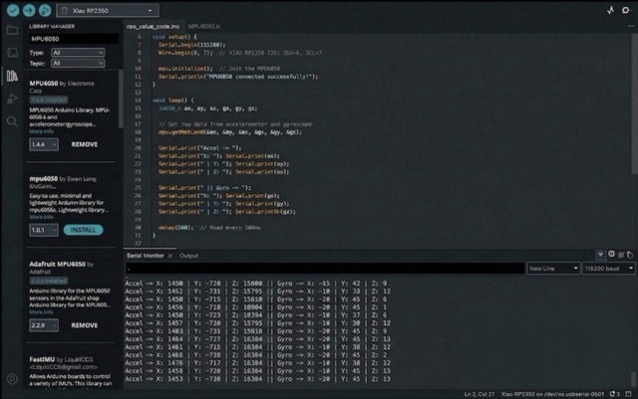The image size is (638, 399).
Task: Switch to the raw_value_code.ino tab
Action: pyautogui.click(x=153, y=26)
